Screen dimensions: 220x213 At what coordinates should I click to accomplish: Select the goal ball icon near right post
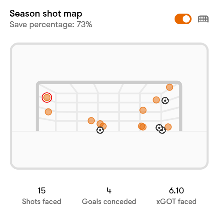165,101
